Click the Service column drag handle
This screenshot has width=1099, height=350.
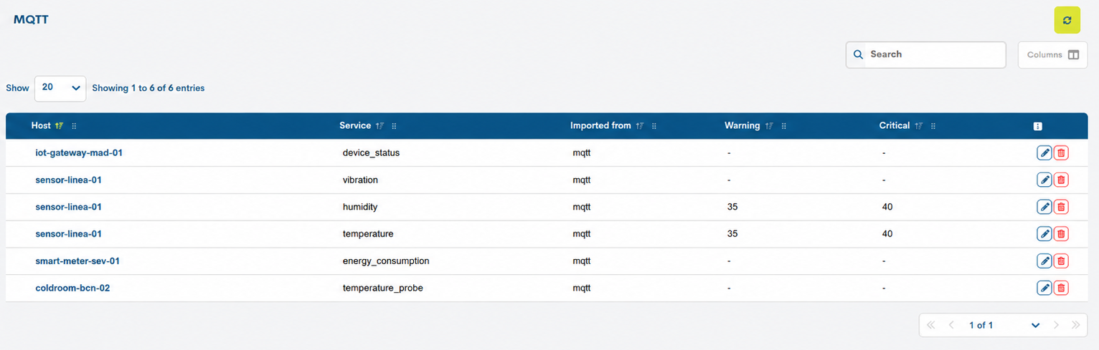point(394,126)
